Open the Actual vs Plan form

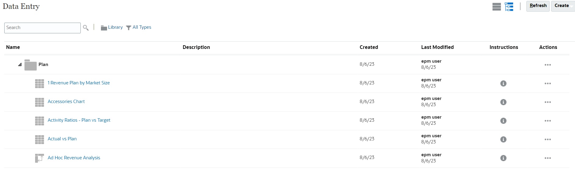(62, 139)
